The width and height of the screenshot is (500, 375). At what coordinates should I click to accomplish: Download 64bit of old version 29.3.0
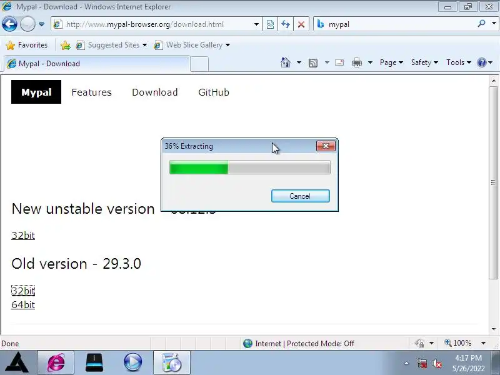tap(23, 305)
